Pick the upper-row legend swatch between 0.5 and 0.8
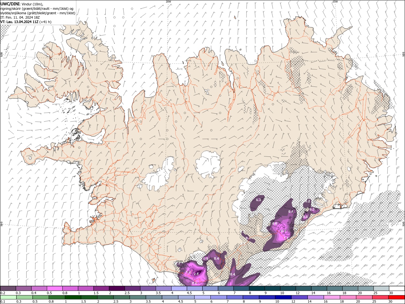 54,288
